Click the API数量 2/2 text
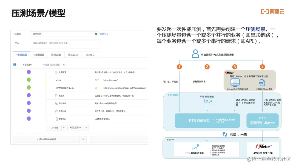The height and width of the screenshot is (167, 296). [54, 65]
